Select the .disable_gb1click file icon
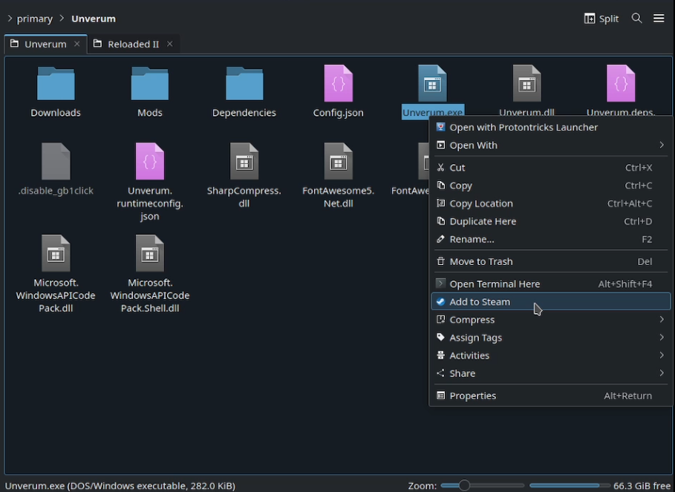675x492 pixels. (x=56, y=161)
